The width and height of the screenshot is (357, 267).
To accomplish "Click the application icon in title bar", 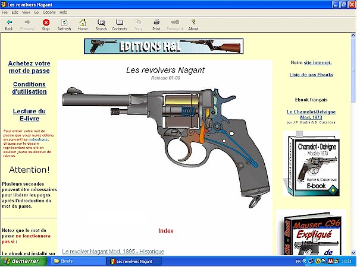I will pyautogui.click(x=4, y=4).
